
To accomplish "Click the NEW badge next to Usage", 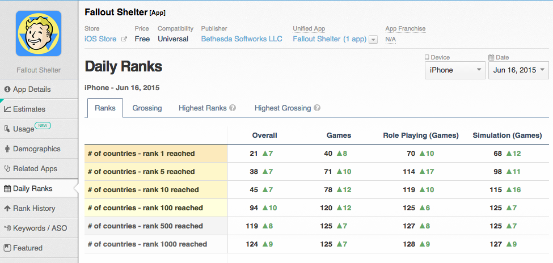I will point(43,125).
